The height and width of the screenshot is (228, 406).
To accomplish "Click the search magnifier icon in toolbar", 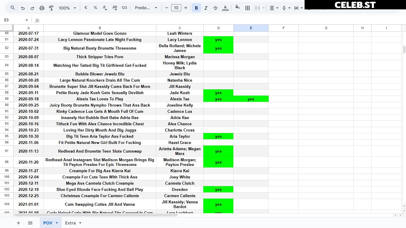I will [x=12, y=8].
